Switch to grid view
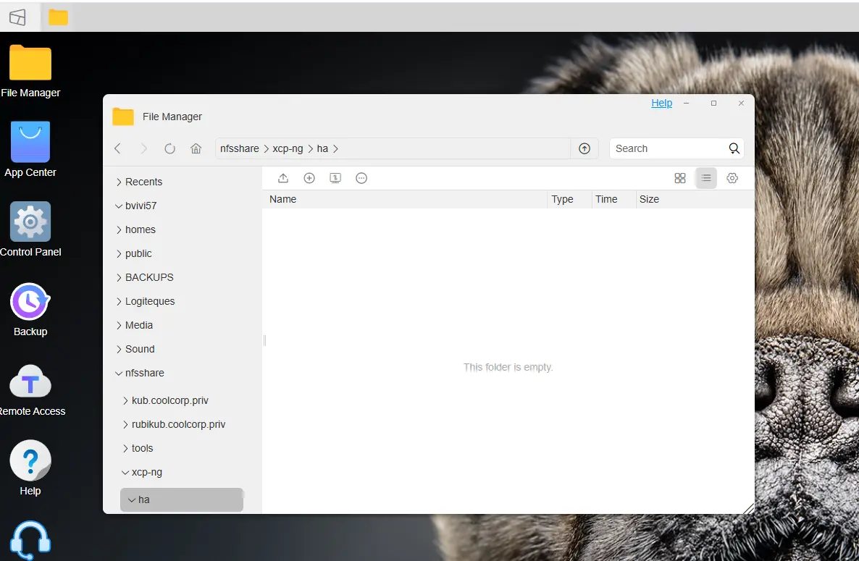Viewport: 859px width, 561px height. point(680,178)
